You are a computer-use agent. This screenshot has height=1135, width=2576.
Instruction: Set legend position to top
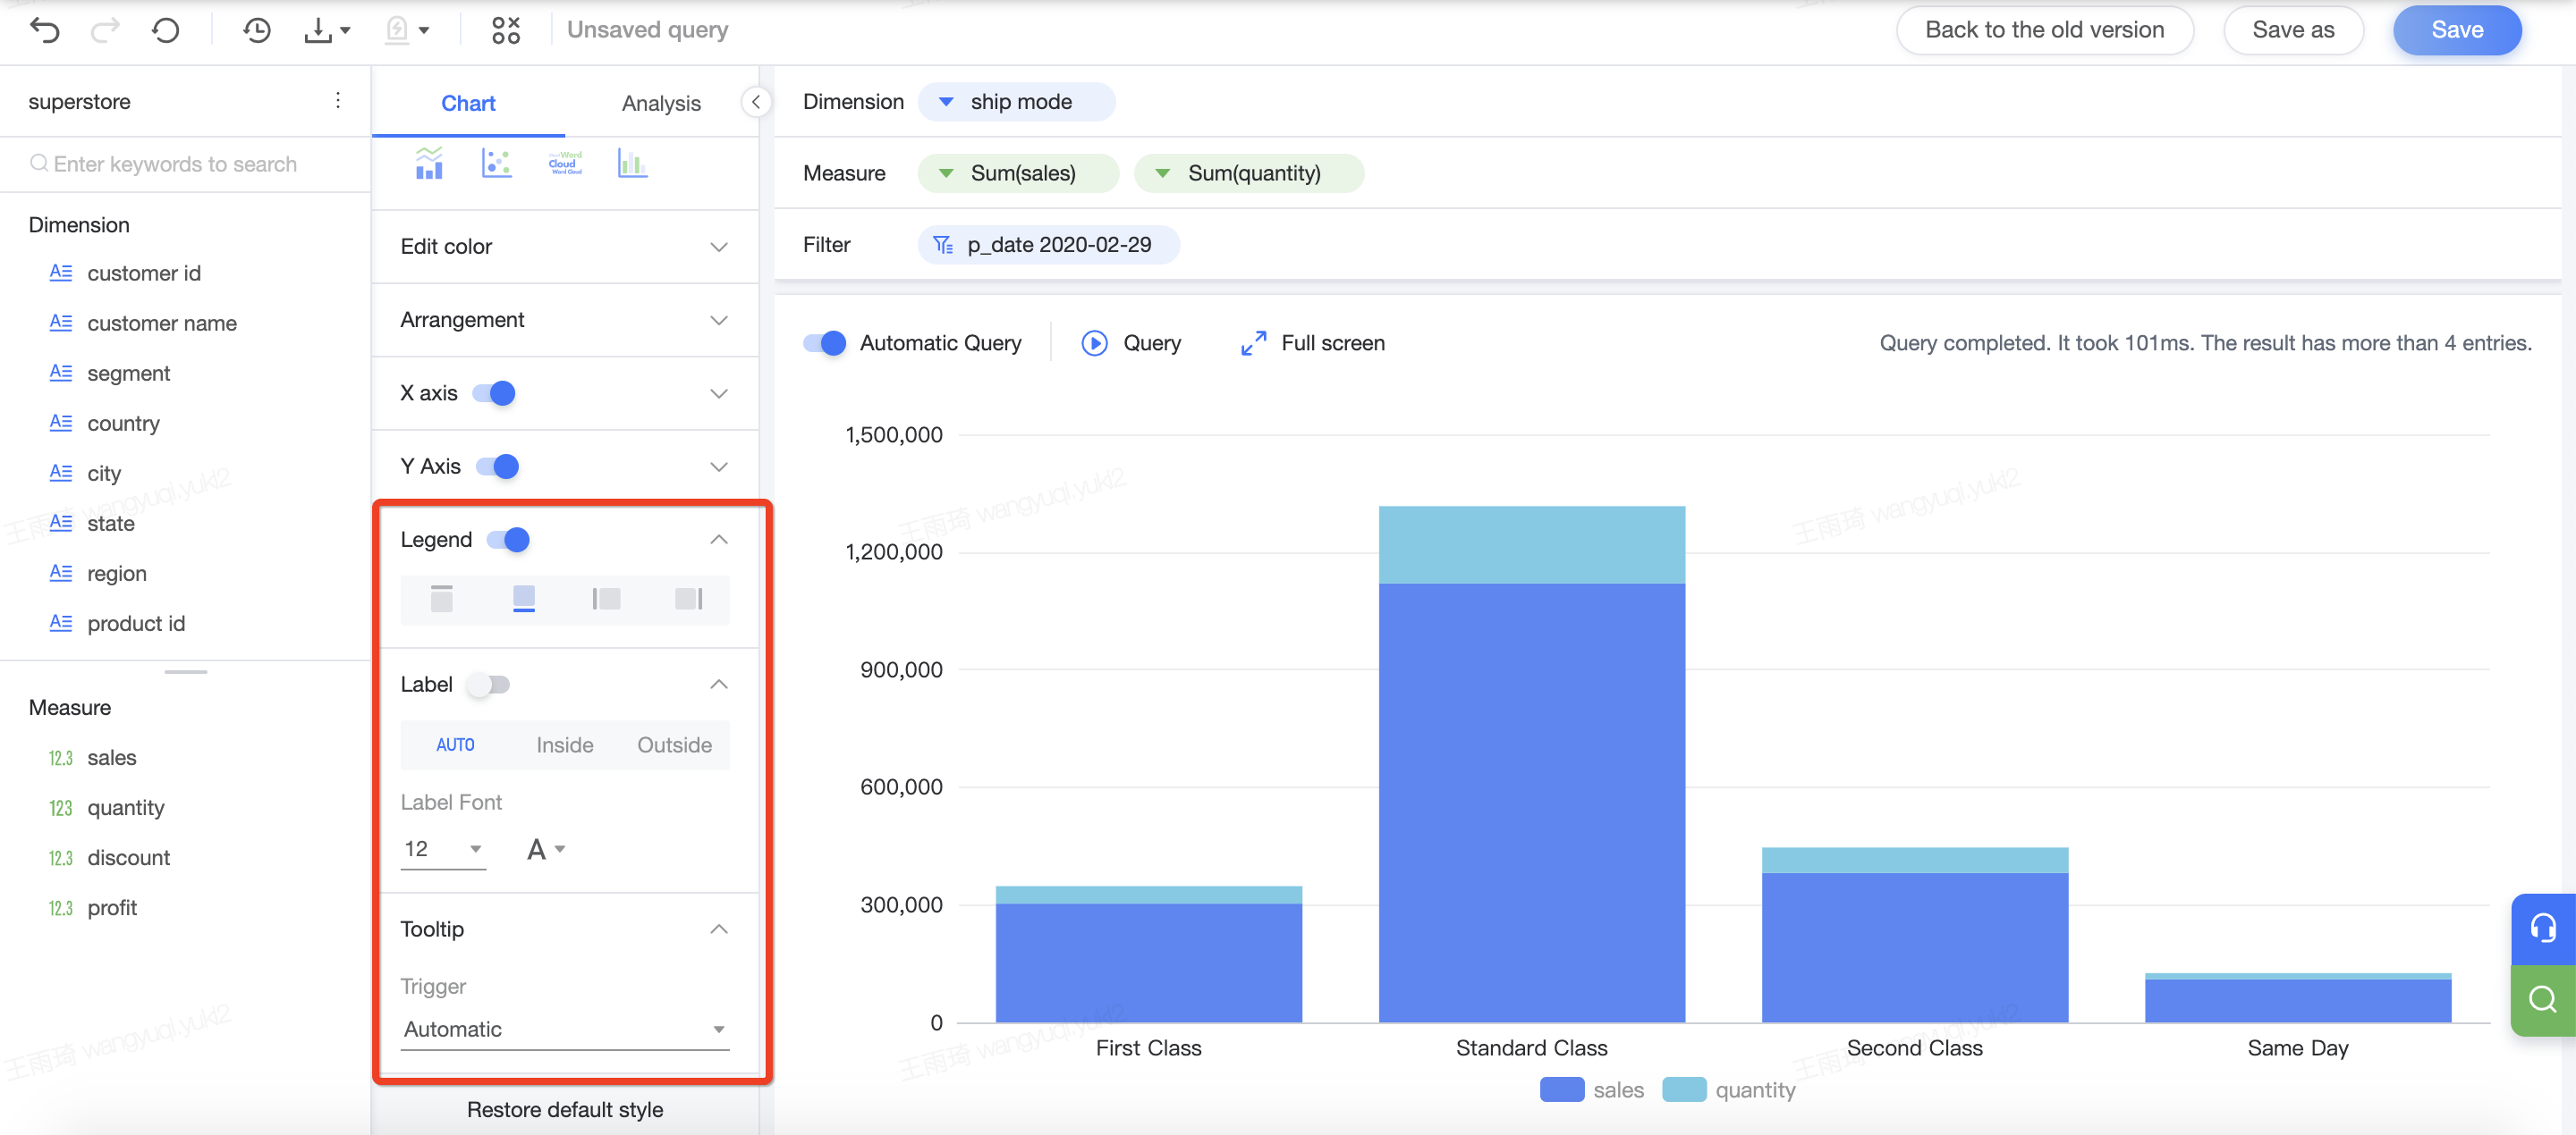(441, 599)
